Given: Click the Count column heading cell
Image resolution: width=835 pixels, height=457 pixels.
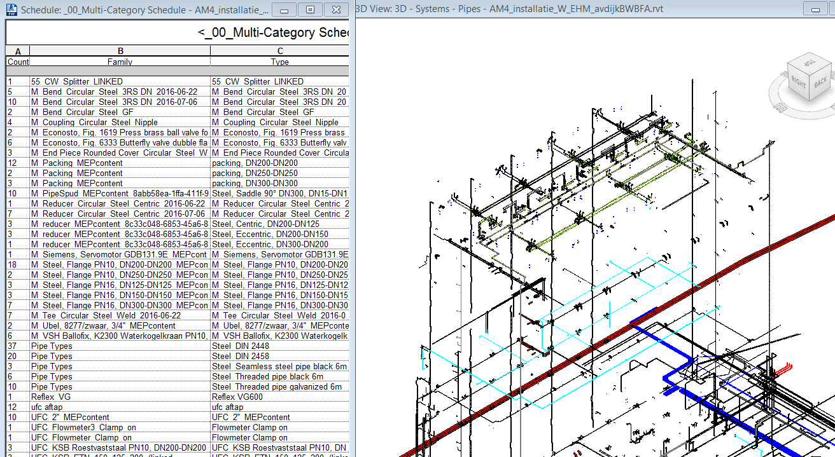Looking at the screenshot, I should pyautogui.click(x=18, y=62).
